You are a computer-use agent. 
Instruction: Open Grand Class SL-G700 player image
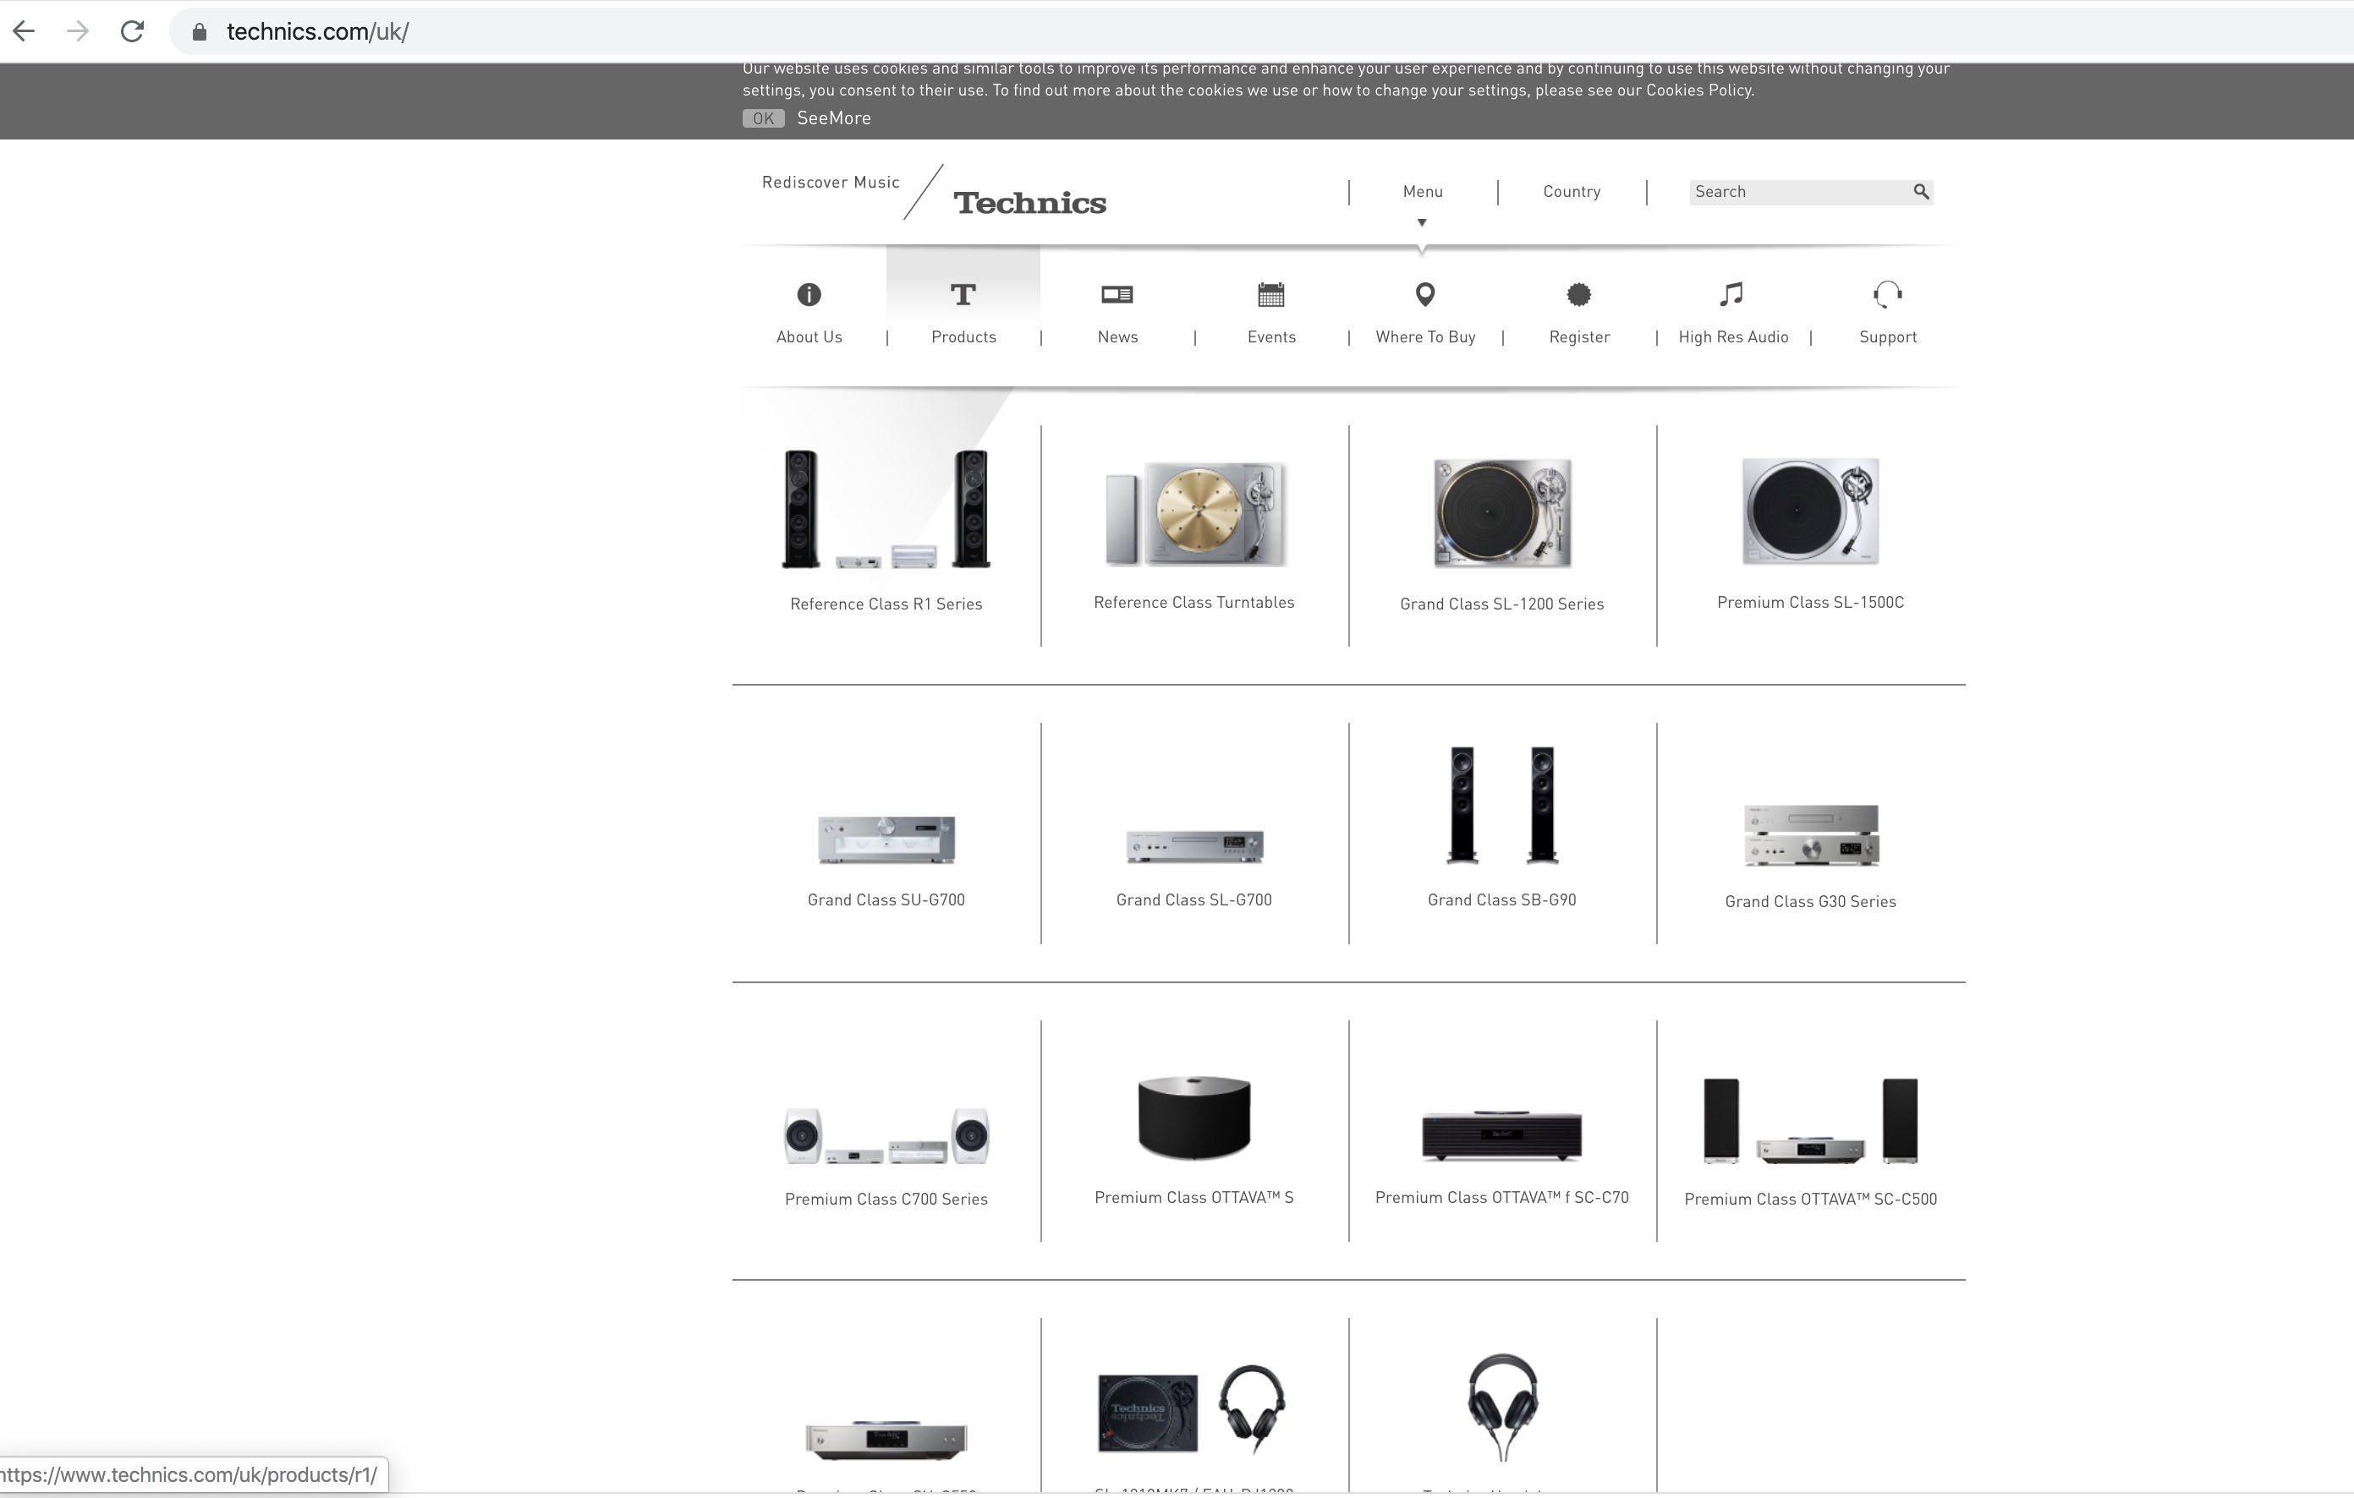click(x=1194, y=845)
